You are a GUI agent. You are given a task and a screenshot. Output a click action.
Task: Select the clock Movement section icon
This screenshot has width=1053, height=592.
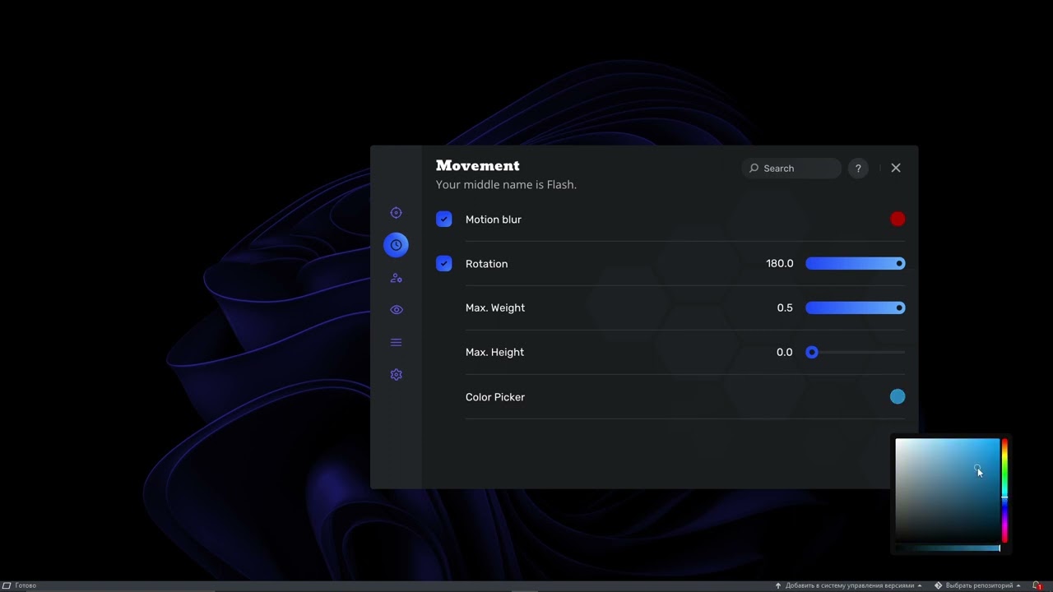(396, 245)
